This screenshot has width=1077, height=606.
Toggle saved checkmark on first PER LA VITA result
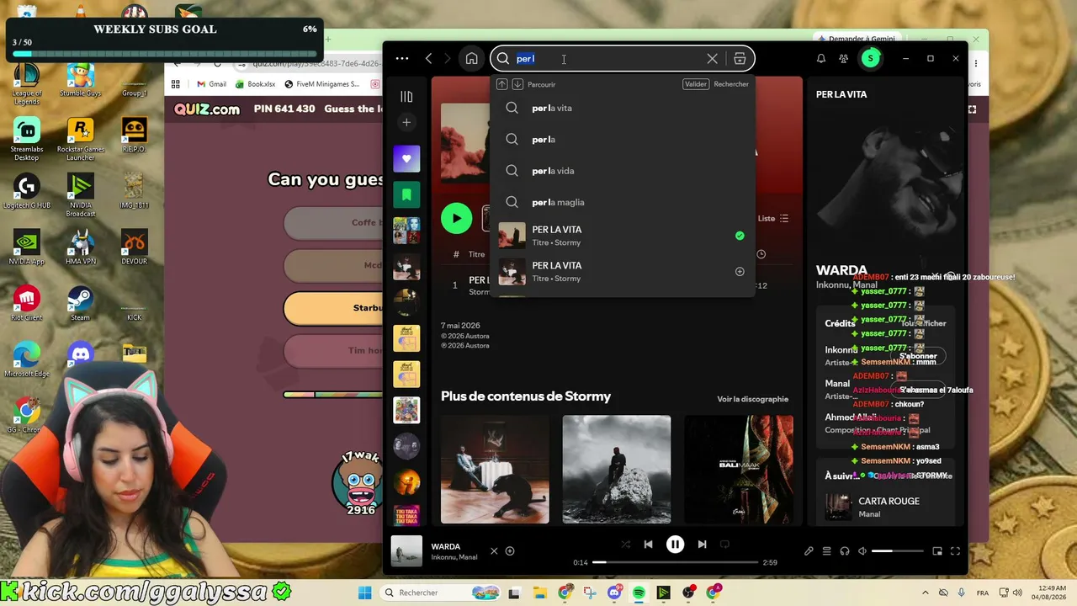(740, 236)
